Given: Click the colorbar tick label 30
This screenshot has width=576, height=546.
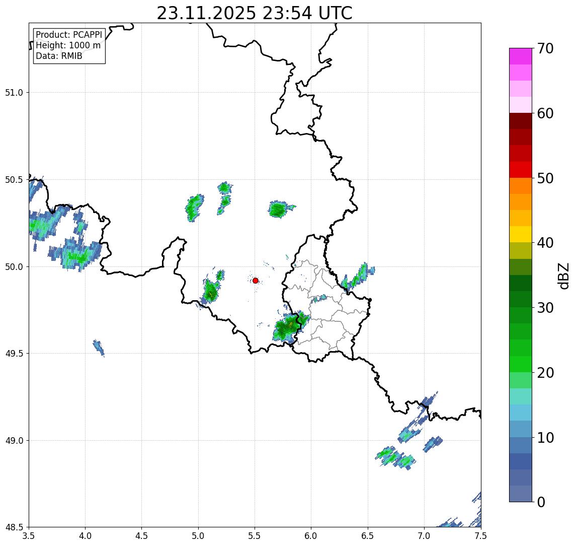Looking at the screenshot, I should point(545,308).
